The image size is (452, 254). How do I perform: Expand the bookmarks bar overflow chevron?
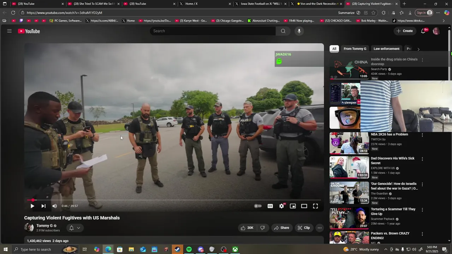(444, 21)
